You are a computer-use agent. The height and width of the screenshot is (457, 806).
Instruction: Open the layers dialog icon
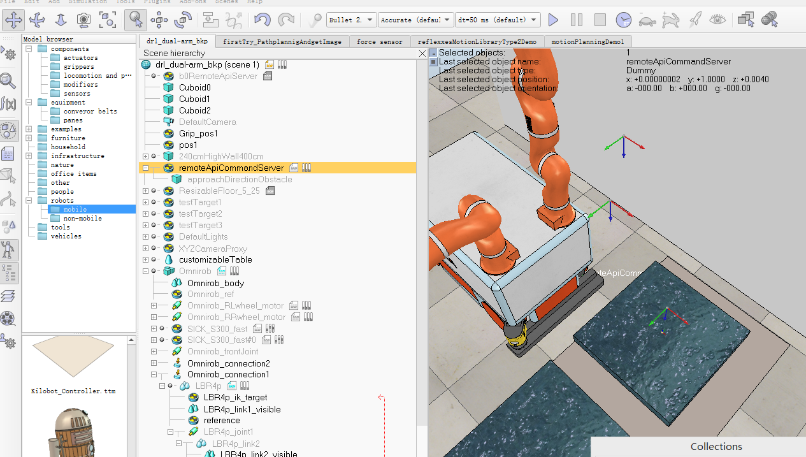tap(9, 296)
